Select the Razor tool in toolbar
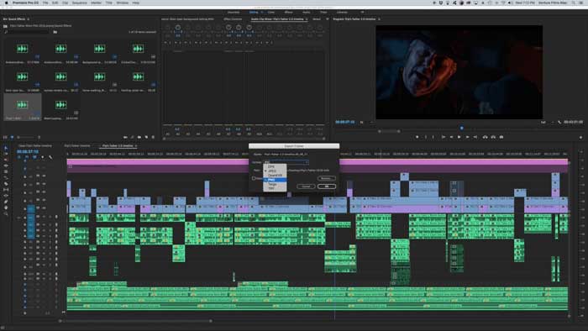This screenshot has width=588, height=331. pyautogui.click(x=6, y=184)
